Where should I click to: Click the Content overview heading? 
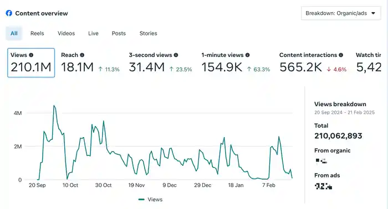click(x=42, y=13)
